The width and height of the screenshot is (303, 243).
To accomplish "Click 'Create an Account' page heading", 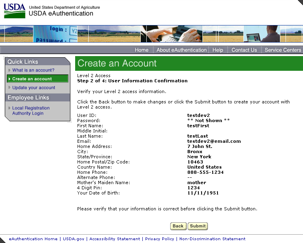I will tap(117, 63).
